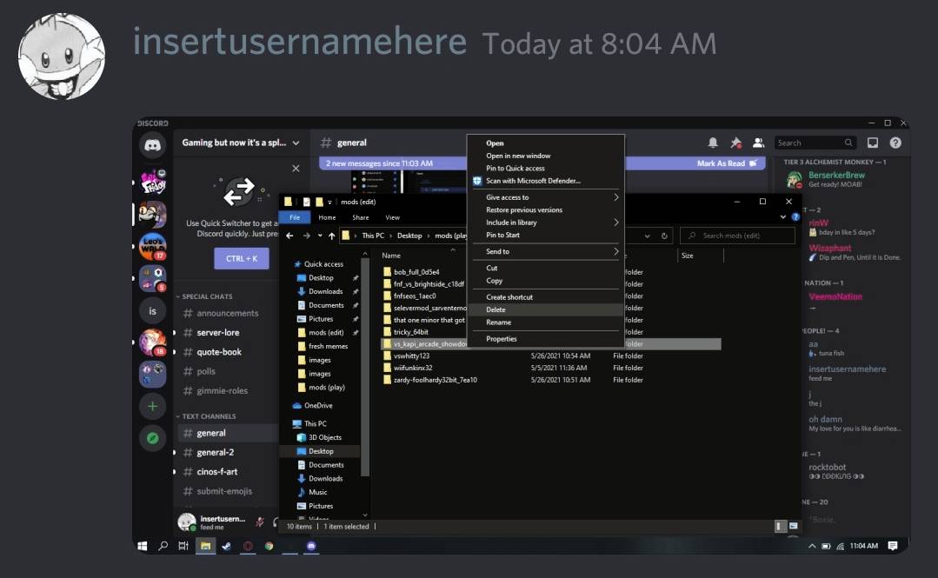
Task: Click Add a Server plus icon
Action: tap(152, 406)
